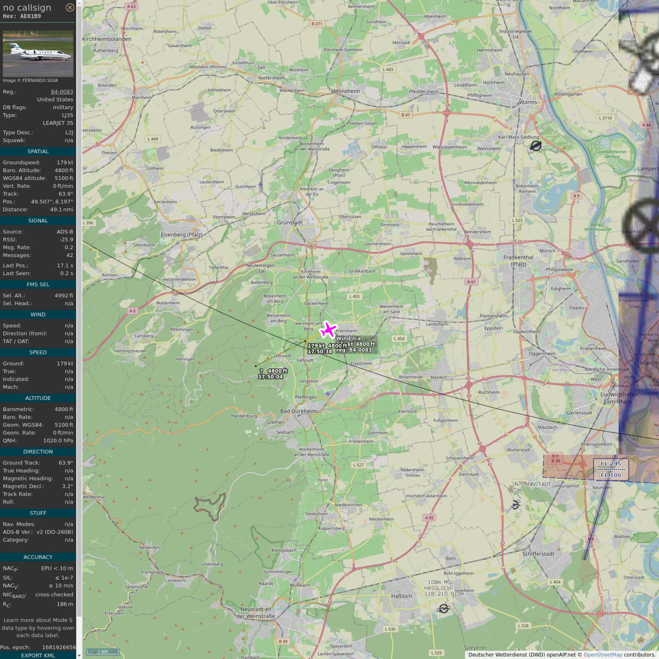The height and width of the screenshot is (659, 659).
Task: Close the aircraft info panel
Action: click(70, 7)
